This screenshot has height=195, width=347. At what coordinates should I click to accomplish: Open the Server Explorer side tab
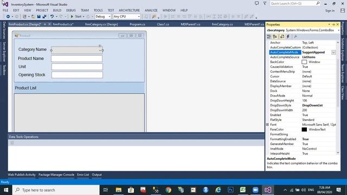pyautogui.click(x=4, y=52)
